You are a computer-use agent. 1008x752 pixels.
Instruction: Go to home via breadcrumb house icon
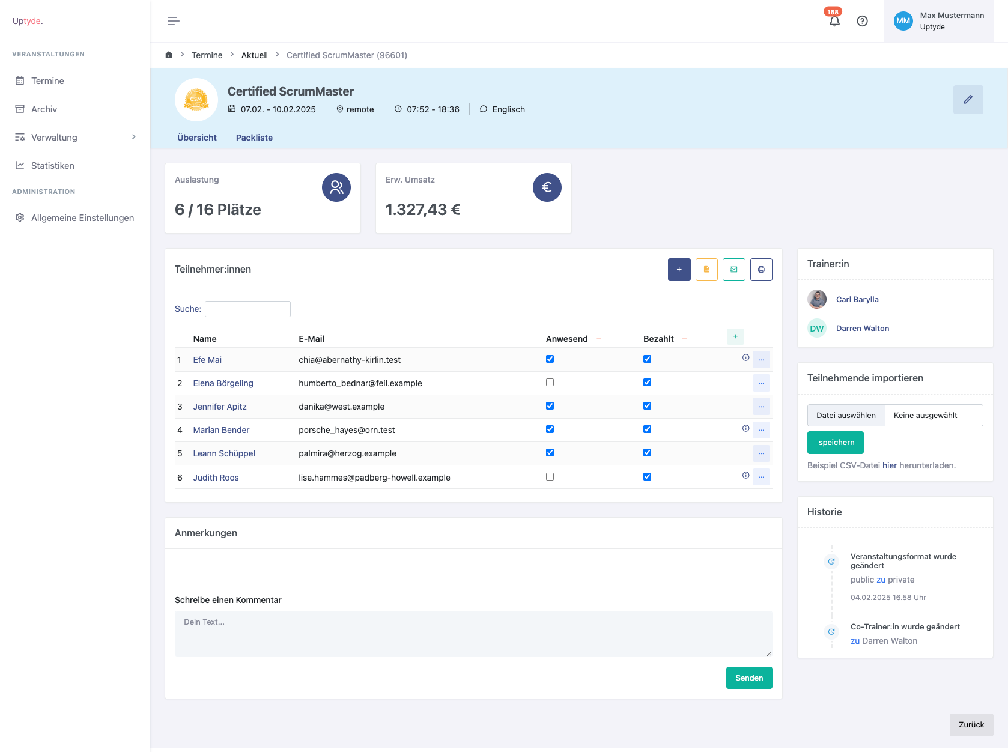(169, 55)
